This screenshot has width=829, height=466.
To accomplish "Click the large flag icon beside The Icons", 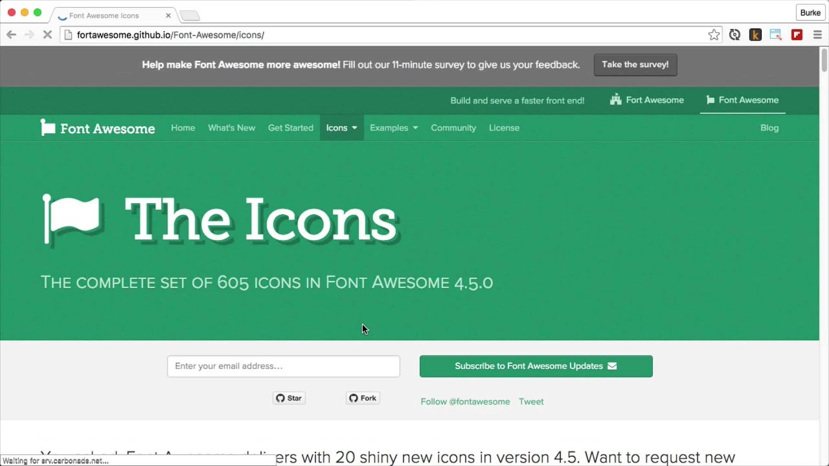I will [x=71, y=219].
